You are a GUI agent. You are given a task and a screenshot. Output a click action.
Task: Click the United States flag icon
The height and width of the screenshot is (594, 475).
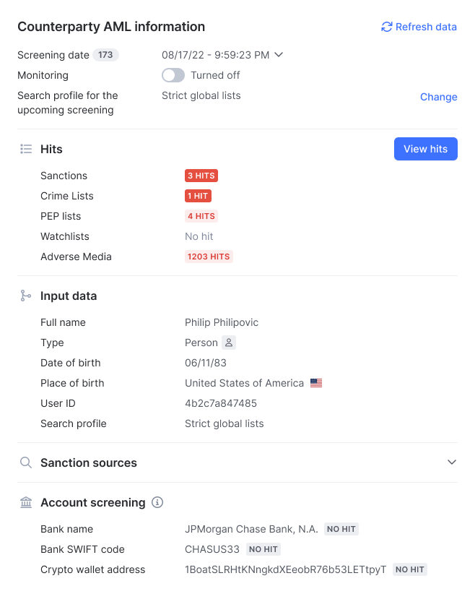(316, 383)
